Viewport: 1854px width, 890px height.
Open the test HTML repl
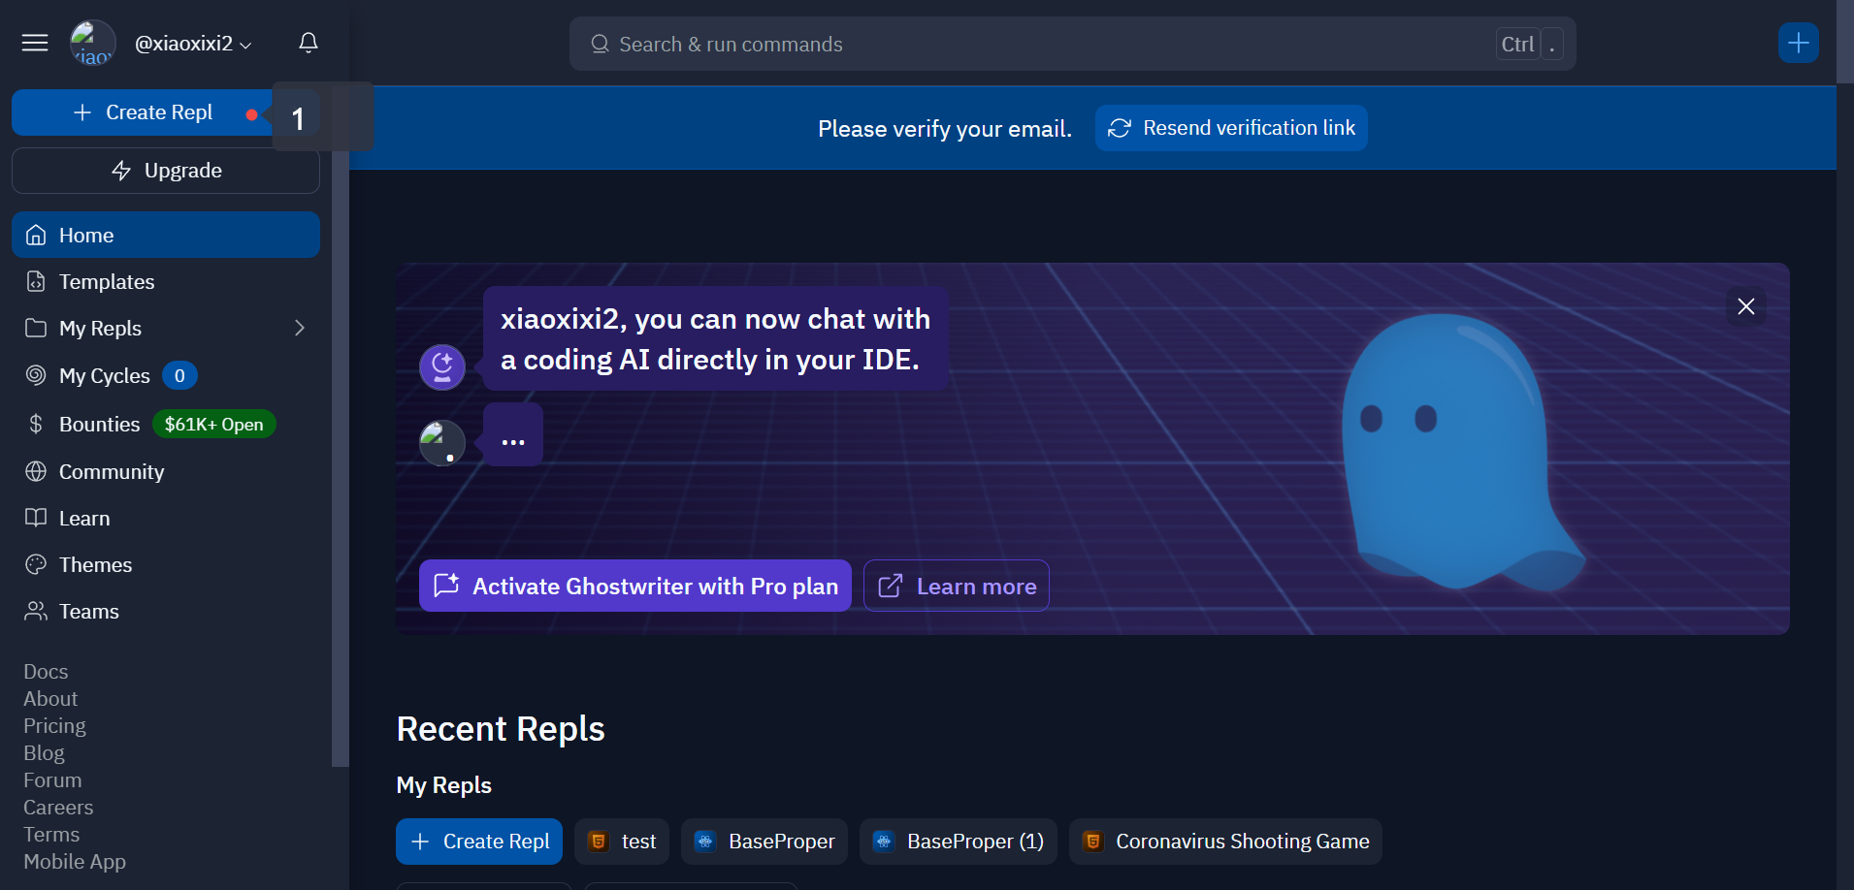[622, 842]
